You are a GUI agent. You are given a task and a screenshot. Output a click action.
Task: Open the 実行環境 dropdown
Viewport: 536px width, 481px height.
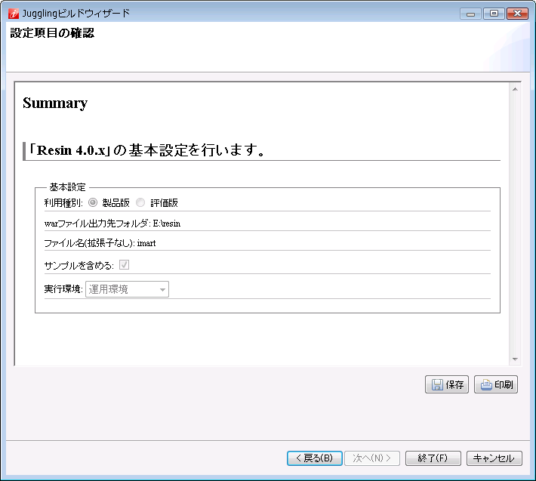(x=127, y=289)
